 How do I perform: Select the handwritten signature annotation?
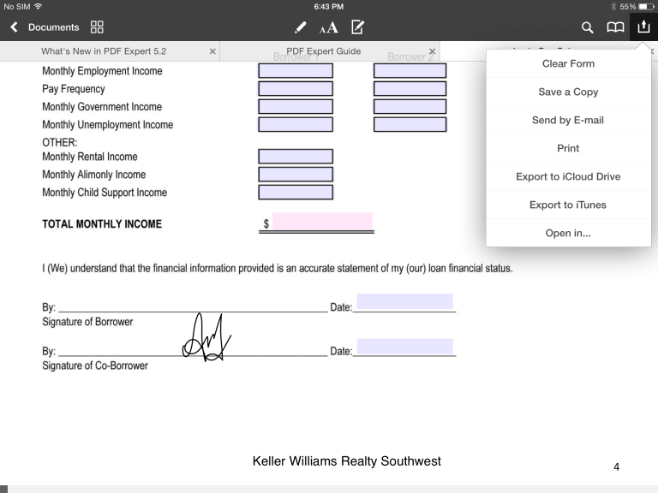(x=206, y=337)
